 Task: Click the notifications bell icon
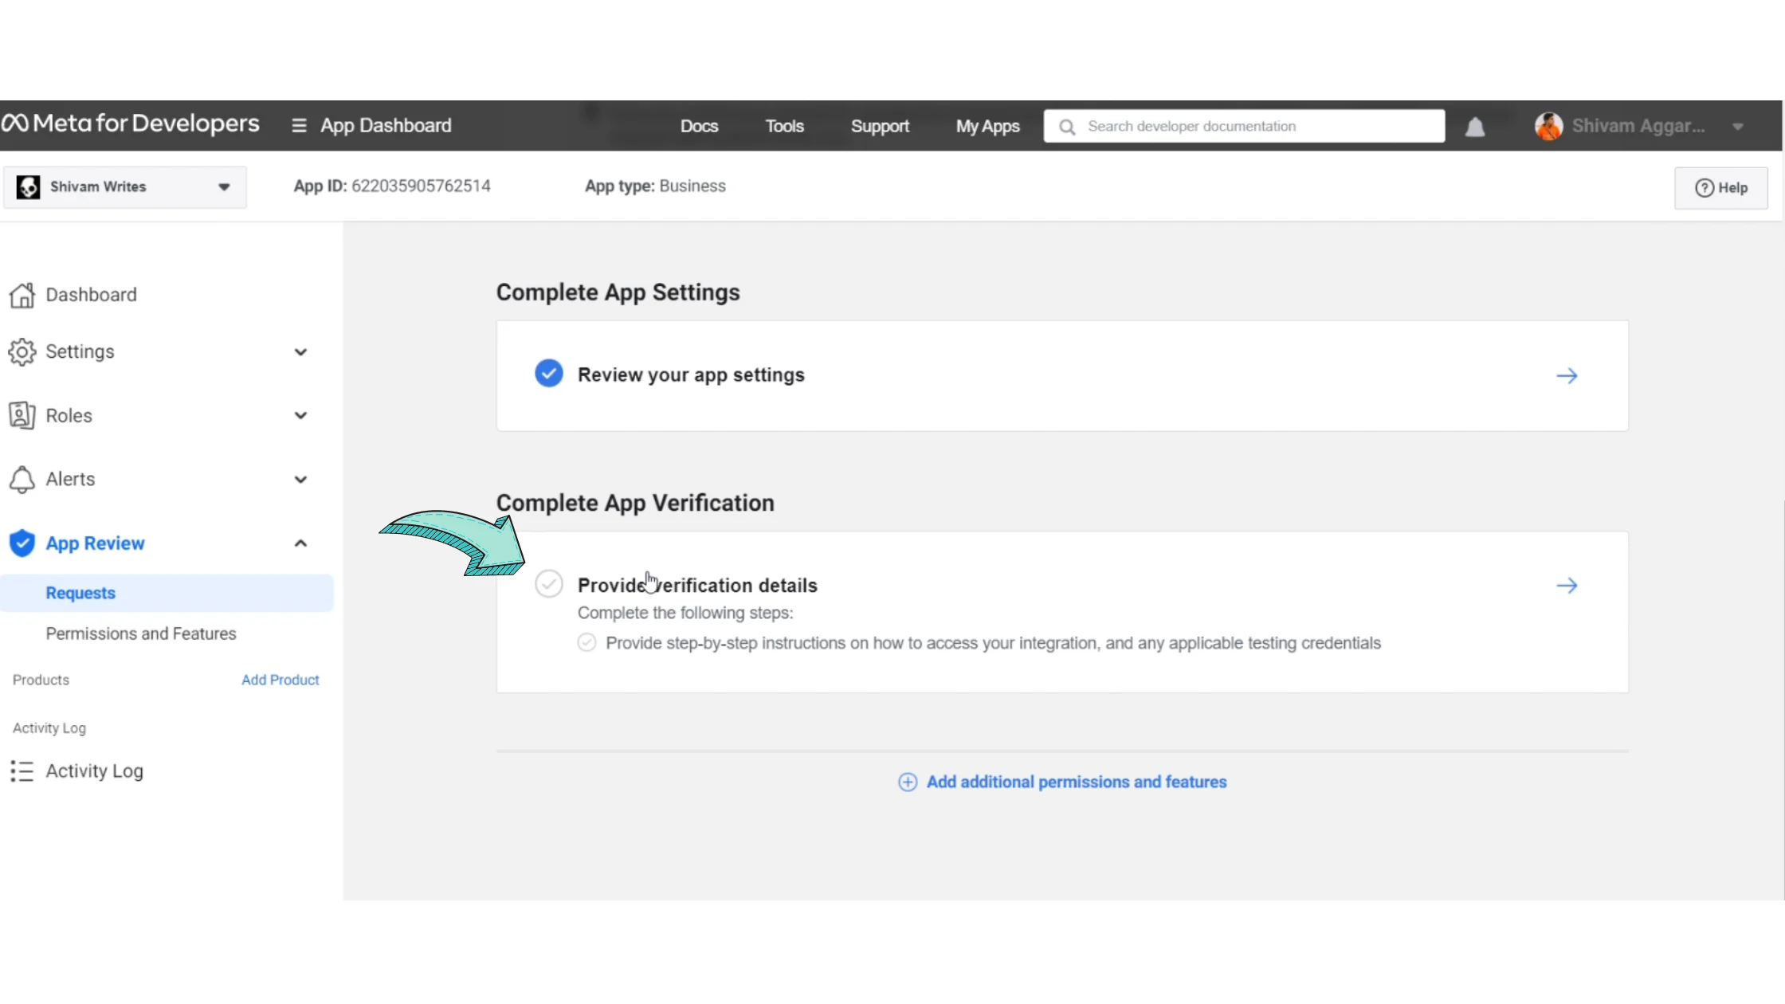tap(1474, 127)
